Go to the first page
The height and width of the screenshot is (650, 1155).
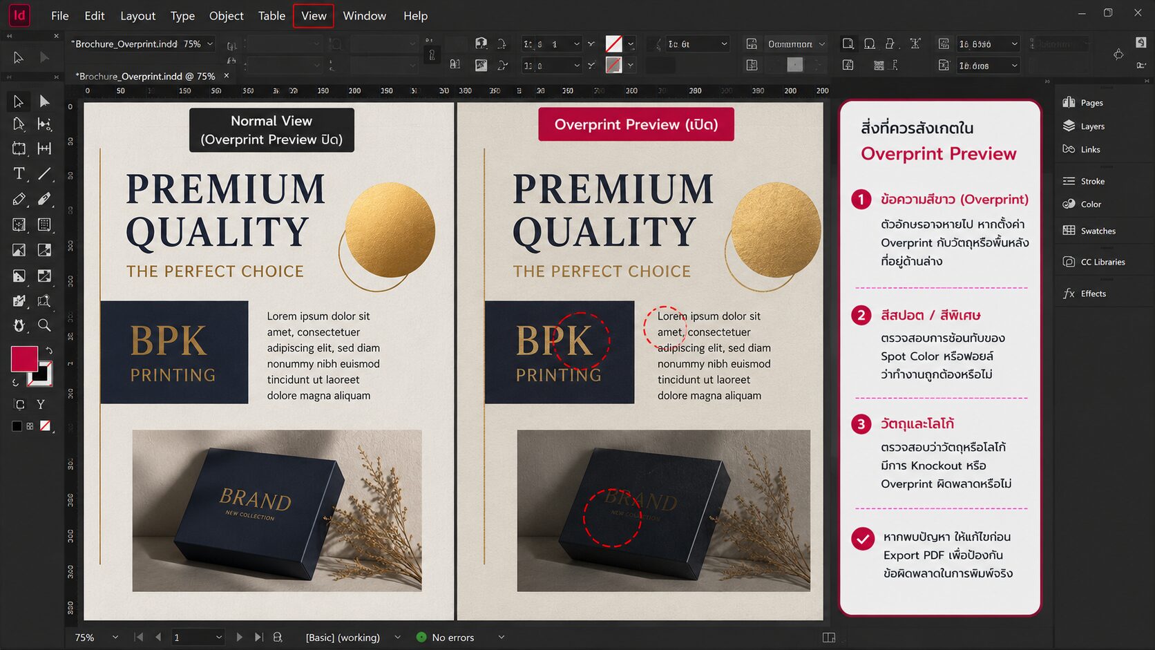[139, 637]
